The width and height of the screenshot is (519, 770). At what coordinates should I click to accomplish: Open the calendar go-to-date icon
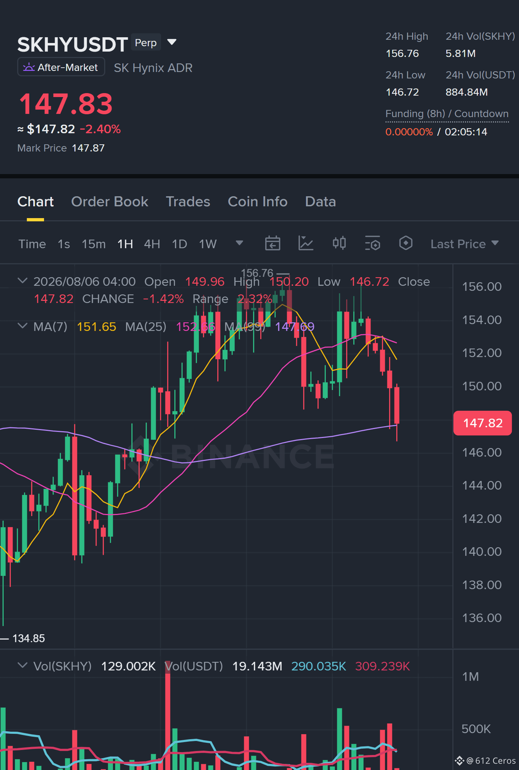pyautogui.click(x=272, y=244)
